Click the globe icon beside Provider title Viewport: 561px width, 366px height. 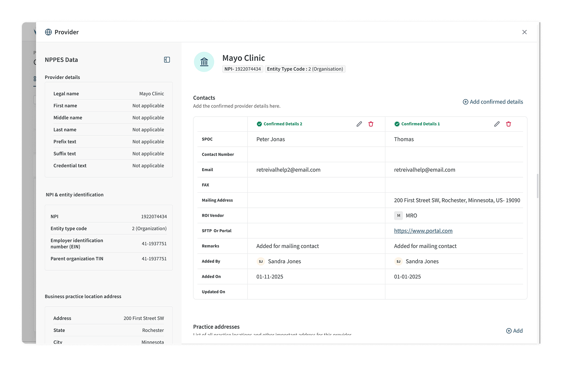click(48, 32)
